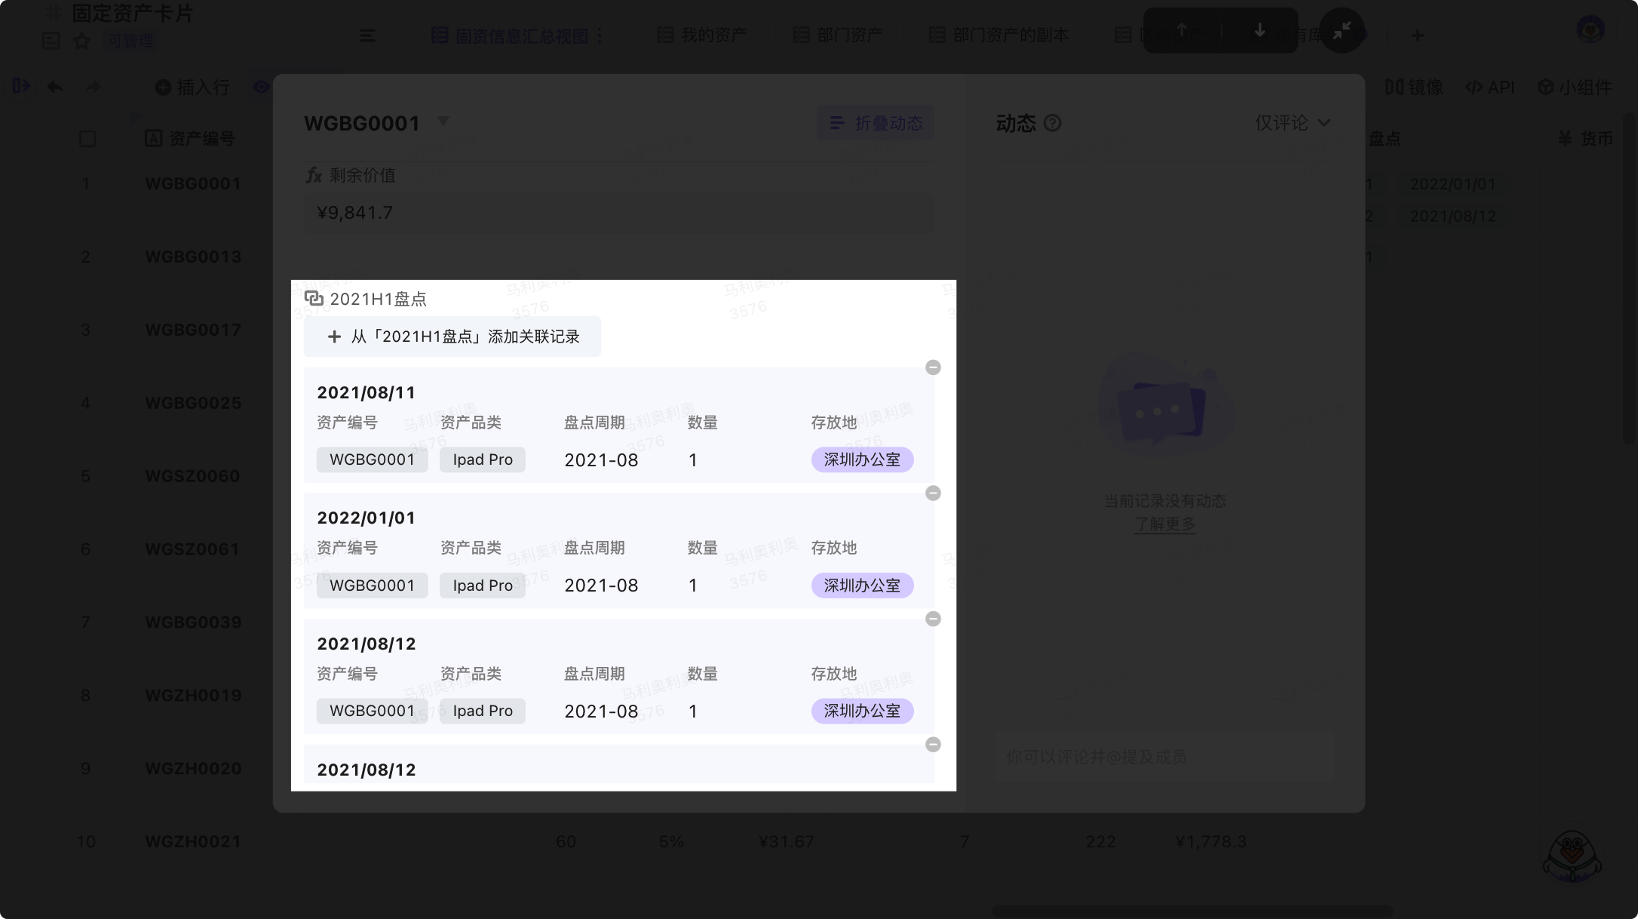This screenshot has width=1638, height=919.
Task: Click the 可管理 permission tag
Action: [130, 41]
